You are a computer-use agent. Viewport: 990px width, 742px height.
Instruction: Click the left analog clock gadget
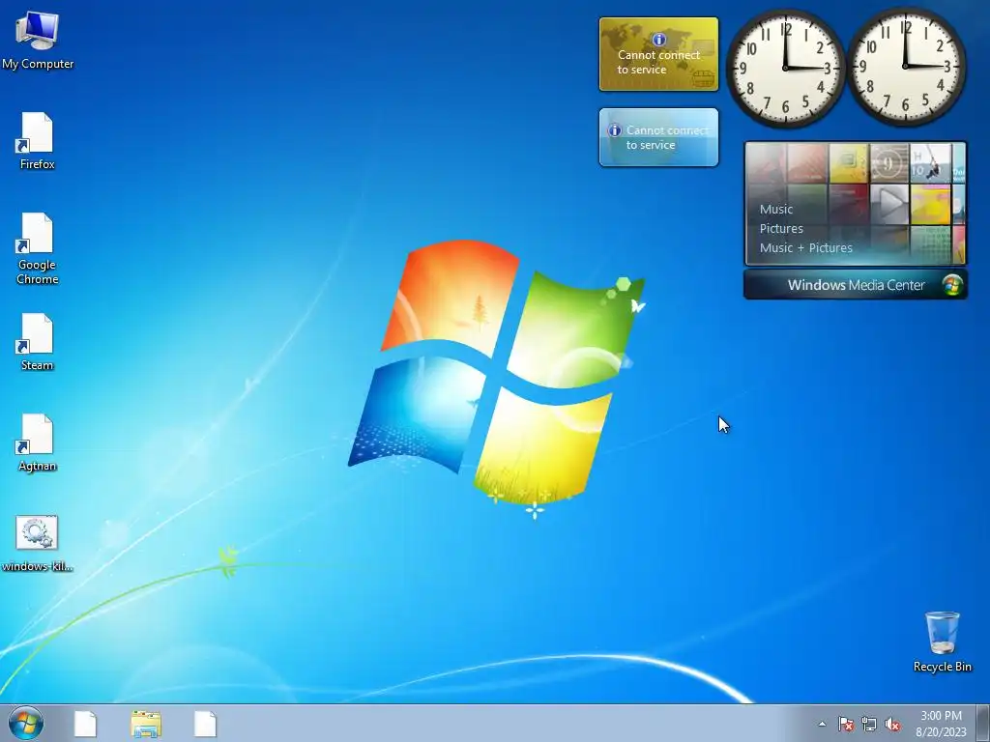[785, 67]
